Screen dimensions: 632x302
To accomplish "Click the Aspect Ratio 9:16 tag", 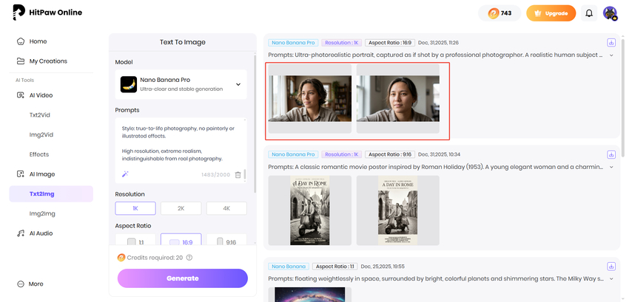I will 390,154.
